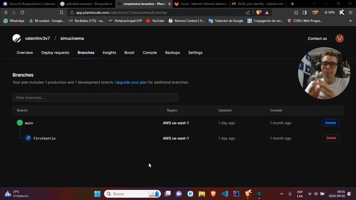Delete the firstbattle branch
This screenshot has height=200, width=356.
click(331, 138)
